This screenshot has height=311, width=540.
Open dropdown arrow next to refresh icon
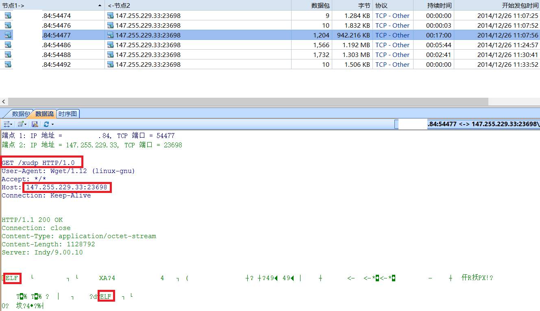pos(52,124)
